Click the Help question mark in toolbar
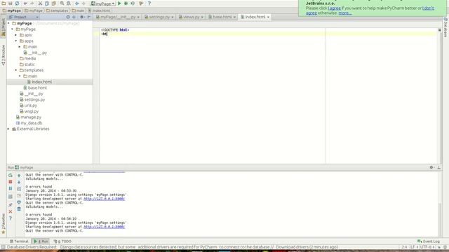 click(149, 3)
